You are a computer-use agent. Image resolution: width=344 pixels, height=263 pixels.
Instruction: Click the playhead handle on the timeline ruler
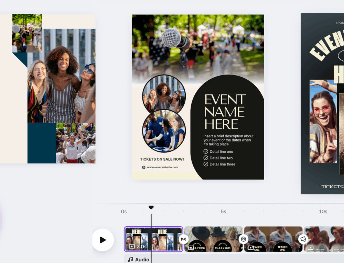(151, 207)
